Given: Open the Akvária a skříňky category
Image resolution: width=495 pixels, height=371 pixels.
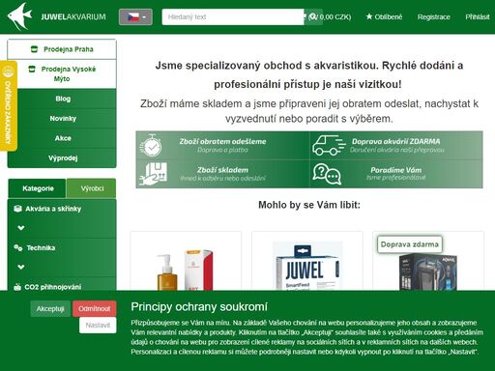Looking at the screenshot, I should [x=53, y=209].
